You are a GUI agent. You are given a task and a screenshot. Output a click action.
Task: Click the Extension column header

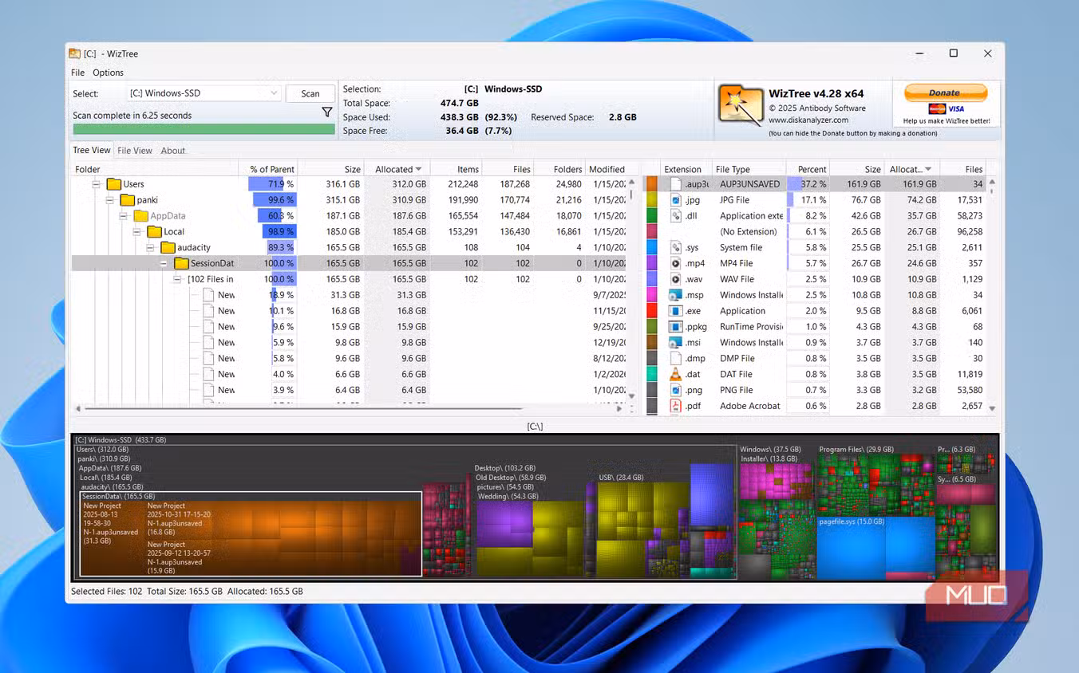pos(685,169)
